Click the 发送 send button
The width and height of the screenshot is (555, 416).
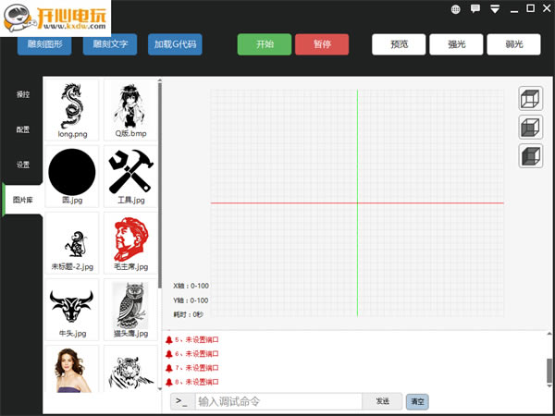[382, 401]
